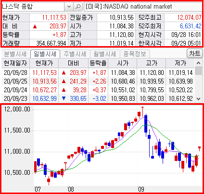Click the 09 month marker on the chart axis
This screenshot has height=194, width=204.
click(x=141, y=189)
